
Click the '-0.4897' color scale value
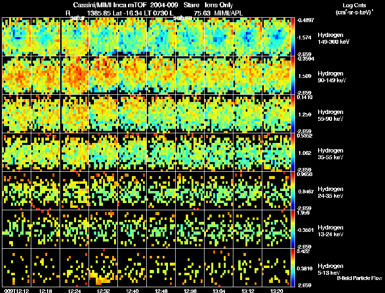pyautogui.click(x=306, y=20)
